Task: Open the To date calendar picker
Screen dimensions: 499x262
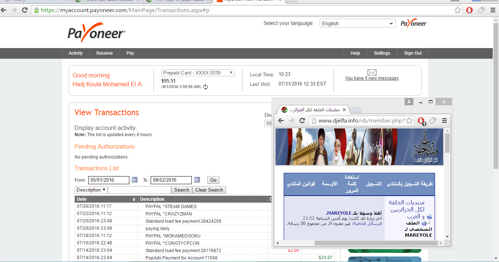Action: [x=197, y=180]
